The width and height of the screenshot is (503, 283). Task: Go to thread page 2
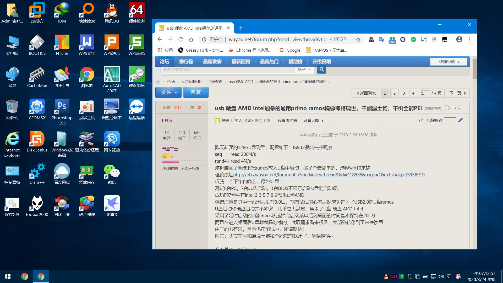click(x=394, y=93)
